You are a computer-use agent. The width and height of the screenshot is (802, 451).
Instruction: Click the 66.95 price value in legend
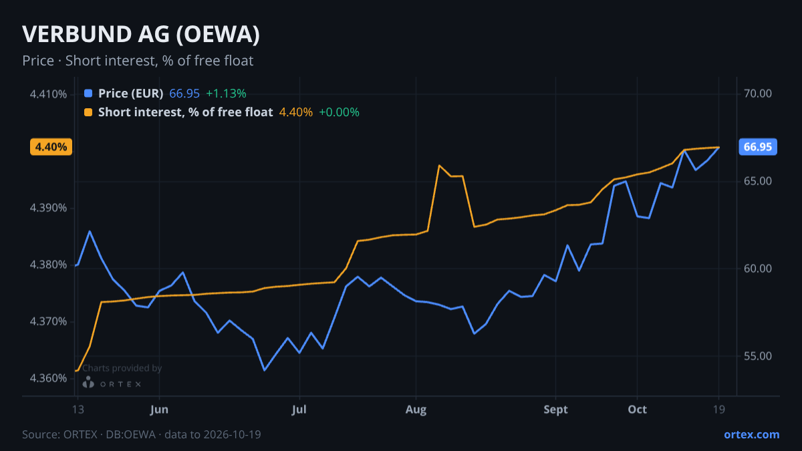[184, 94]
